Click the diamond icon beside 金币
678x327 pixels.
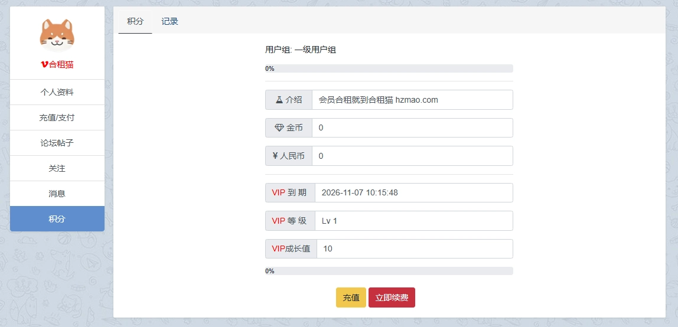pyautogui.click(x=279, y=128)
